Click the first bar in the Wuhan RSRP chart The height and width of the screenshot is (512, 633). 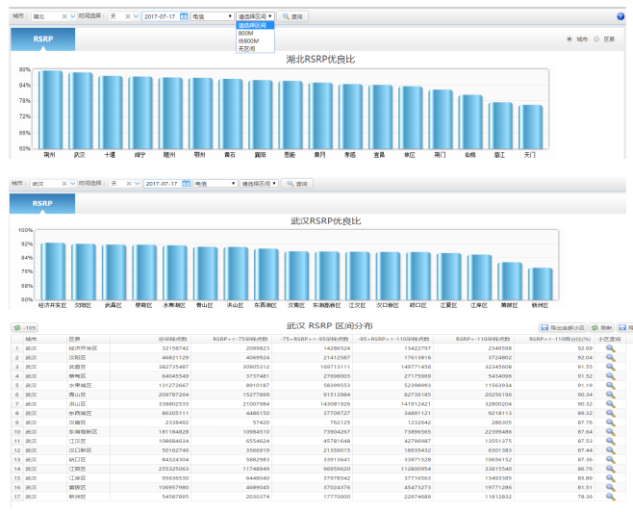click(53, 271)
